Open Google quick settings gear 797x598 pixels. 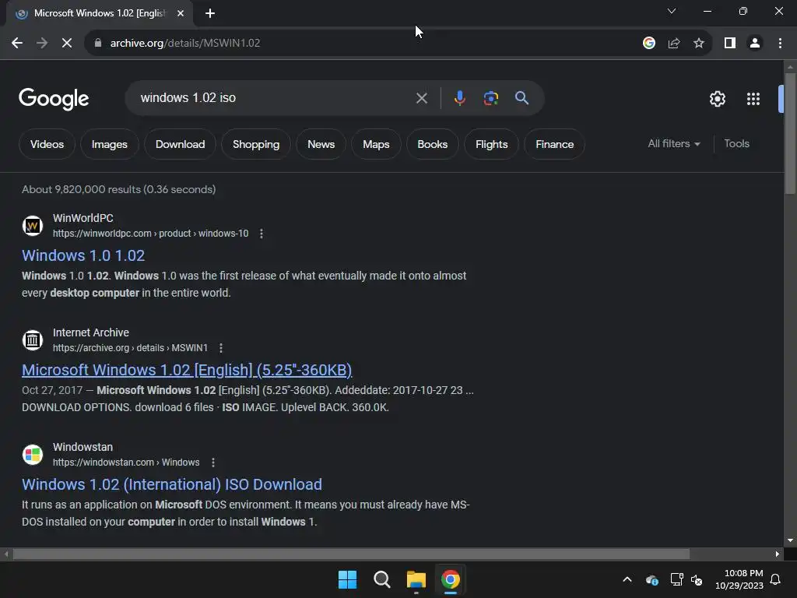pos(717,99)
